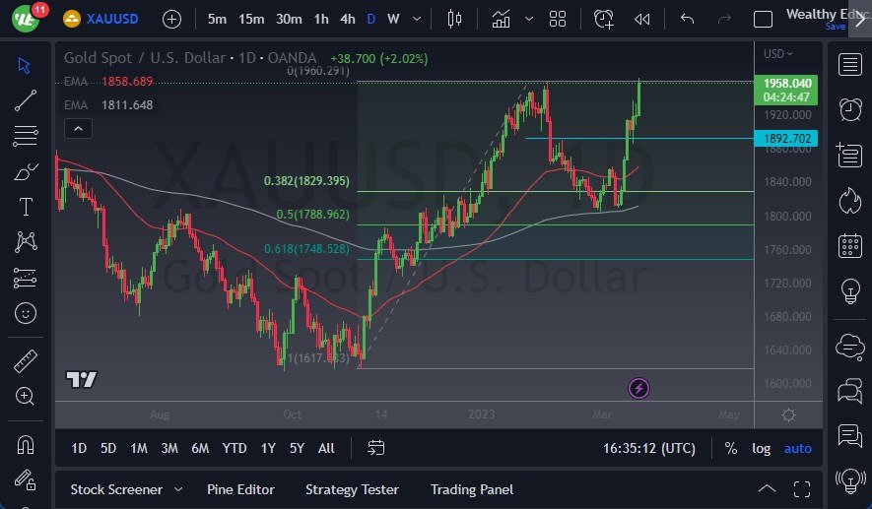Toggle the magnet snap mode
The image size is (872, 509).
pos(26,445)
